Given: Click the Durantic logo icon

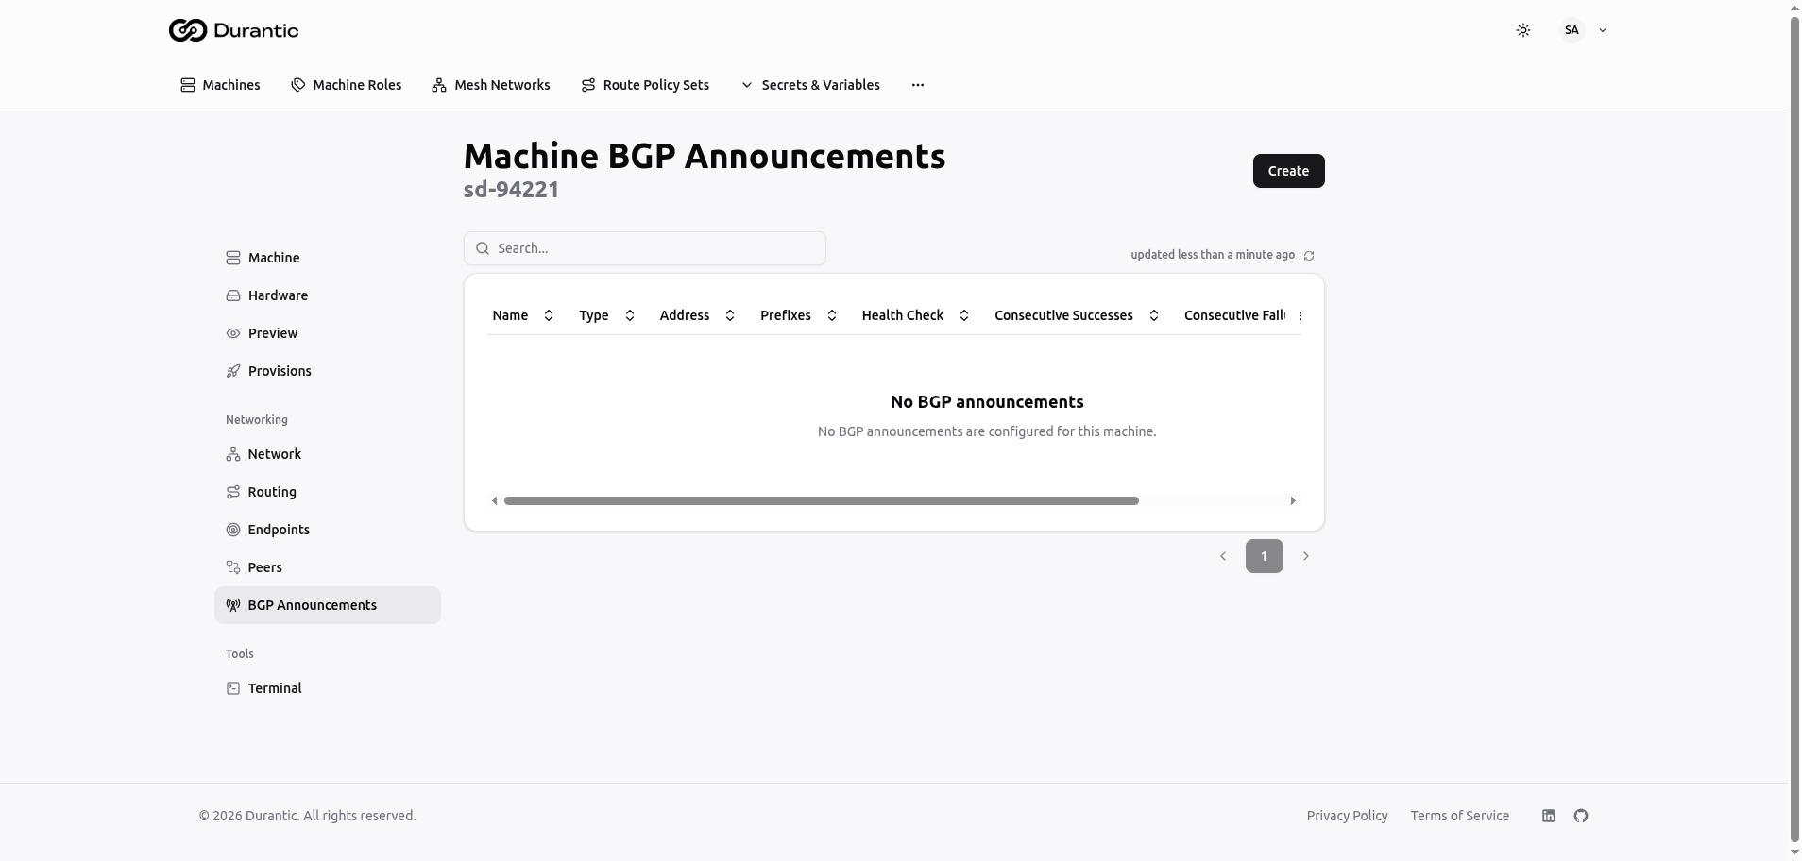Looking at the screenshot, I should tap(187, 30).
